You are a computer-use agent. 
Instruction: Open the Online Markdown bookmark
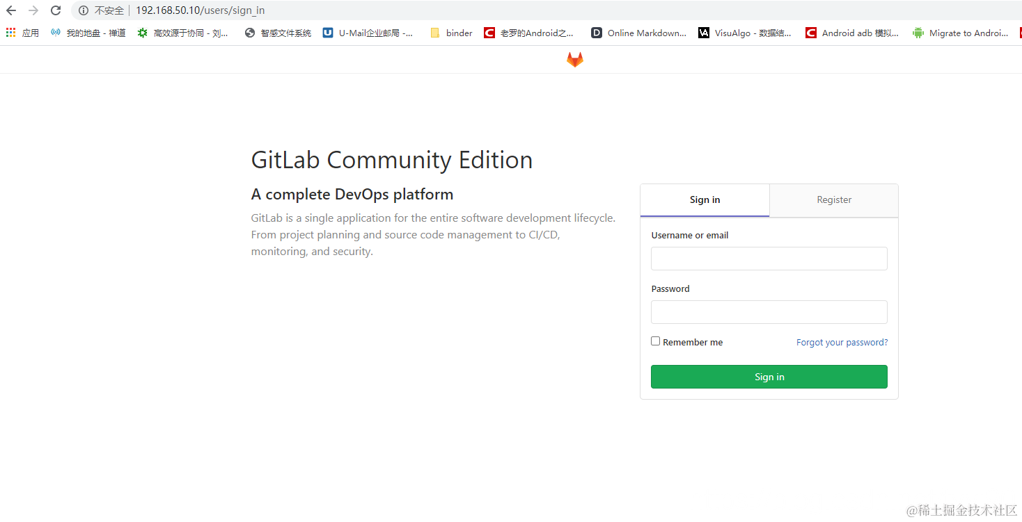639,33
